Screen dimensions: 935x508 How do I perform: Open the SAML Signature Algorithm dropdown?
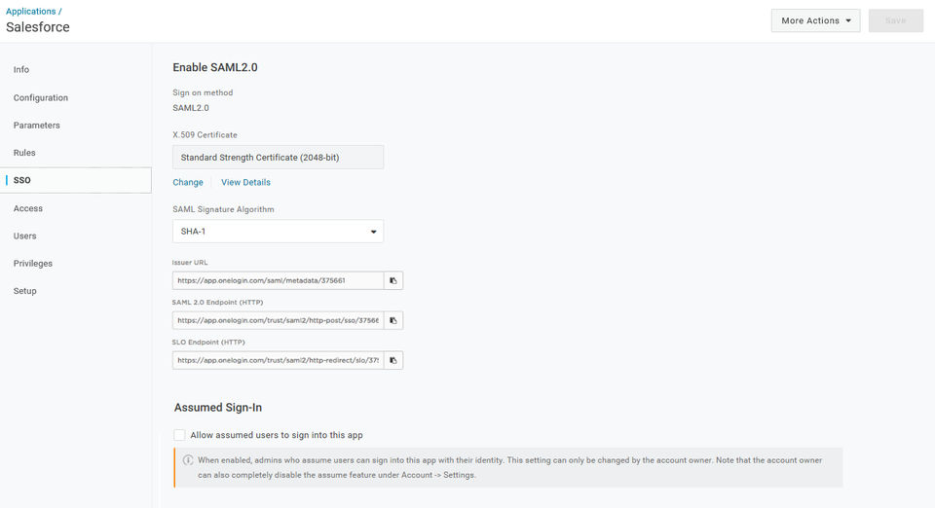click(x=278, y=232)
